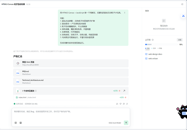Click the http://localhost:8000 URL text
The width and height of the screenshot is (187, 130).
point(30,65)
